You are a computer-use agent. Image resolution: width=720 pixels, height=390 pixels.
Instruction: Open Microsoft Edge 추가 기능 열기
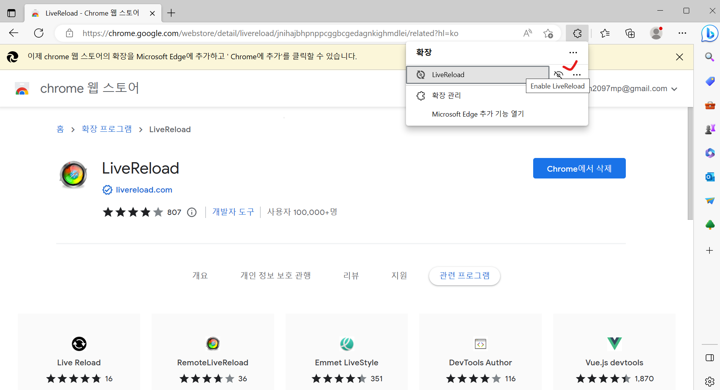pos(497,114)
